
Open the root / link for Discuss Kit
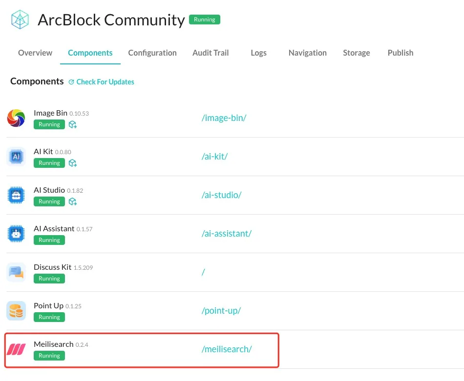coord(203,272)
